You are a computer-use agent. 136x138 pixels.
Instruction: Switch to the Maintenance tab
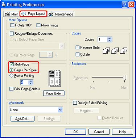[61, 14]
